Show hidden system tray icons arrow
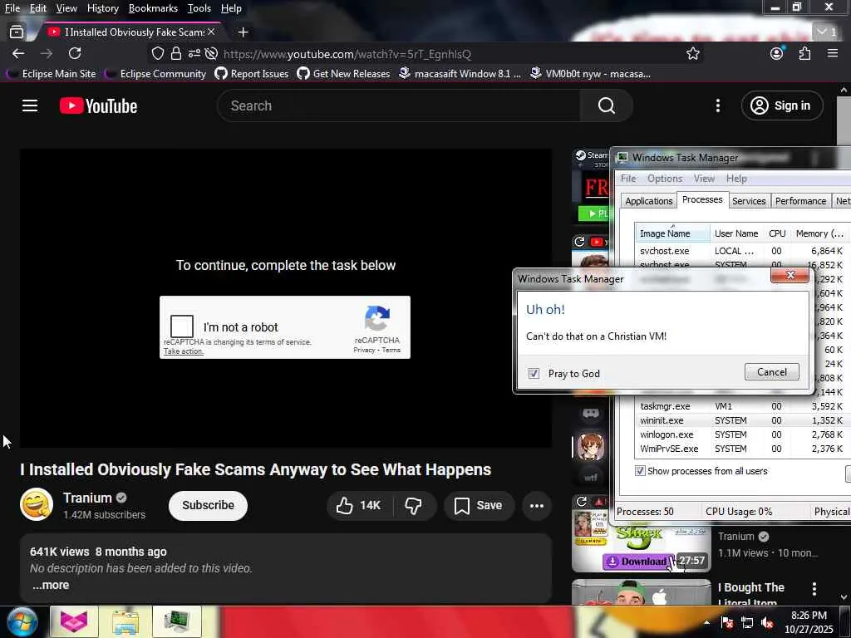Viewport: 851px width, 638px height. click(706, 622)
